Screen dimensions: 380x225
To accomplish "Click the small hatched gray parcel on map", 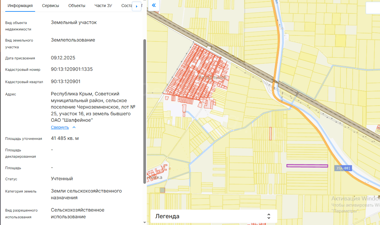I will [x=162, y=190].
